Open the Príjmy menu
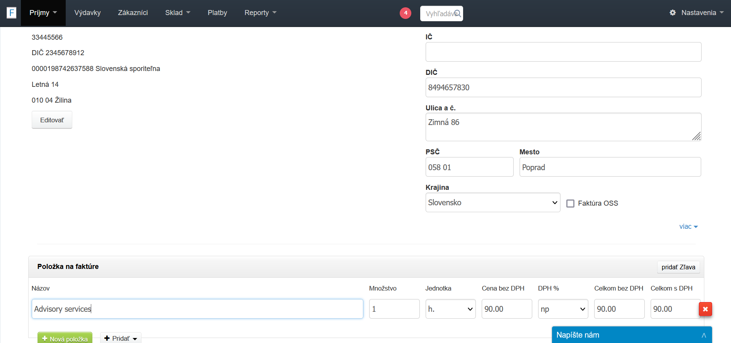Image resolution: width=731 pixels, height=343 pixels. pyautogui.click(x=43, y=13)
